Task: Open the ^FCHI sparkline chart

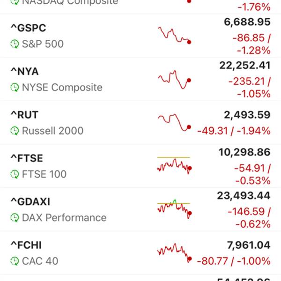Action: (x=174, y=252)
